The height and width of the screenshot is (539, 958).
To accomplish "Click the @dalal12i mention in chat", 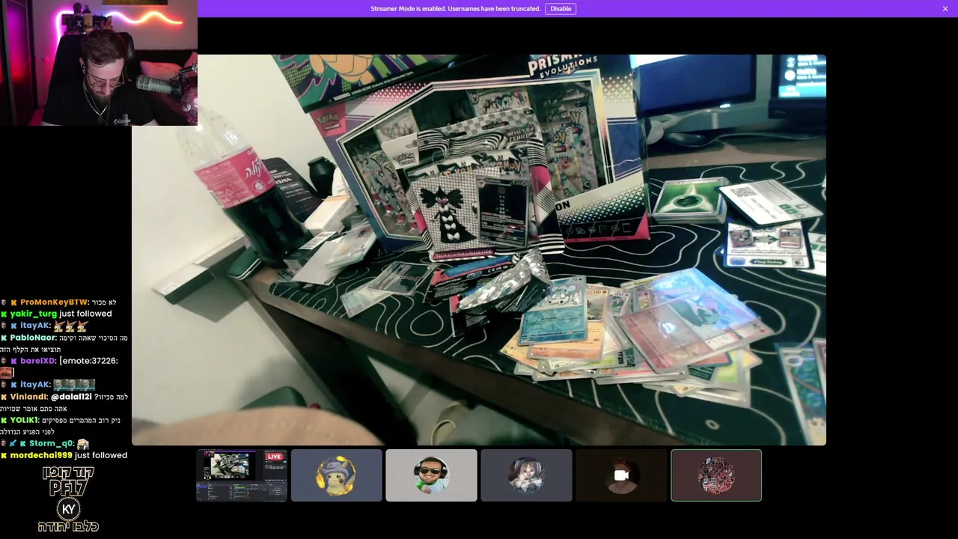I will [x=71, y=397].
